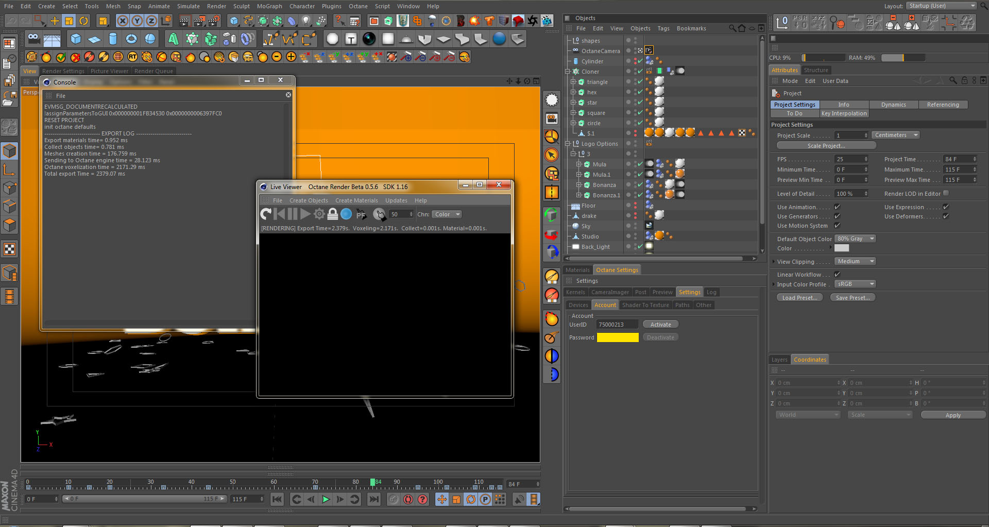The image size is (989, 527).
Task: Switch to the Materials tab
Action: [x=577, y=270]
